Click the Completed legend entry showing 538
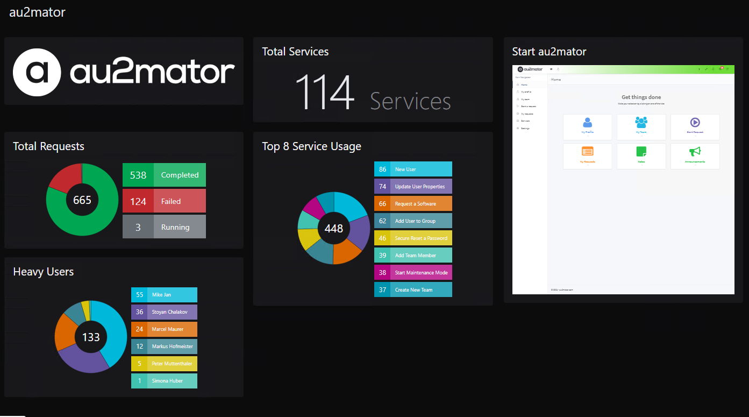The width and height of the screenshot is (749, 417). coord(164,175)
